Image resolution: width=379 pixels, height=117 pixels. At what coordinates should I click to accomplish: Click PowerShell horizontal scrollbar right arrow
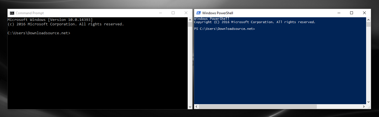coord(364,107)
